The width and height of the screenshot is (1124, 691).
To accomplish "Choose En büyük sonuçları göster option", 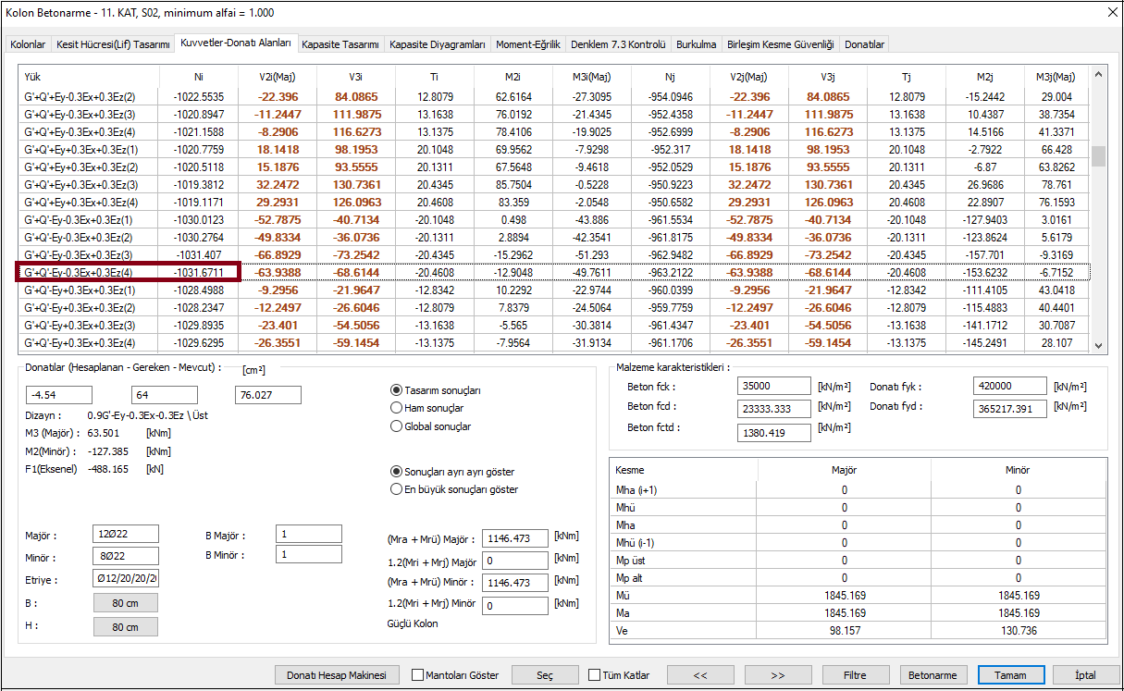I will pyautogui.click(x=397, y=489).
